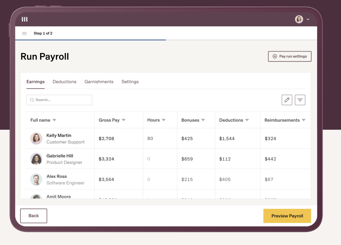Image resolution: width=341 pixels, height=245 pixels.
Task: Click the pencil edit icon
Action: tap(287, 100)
